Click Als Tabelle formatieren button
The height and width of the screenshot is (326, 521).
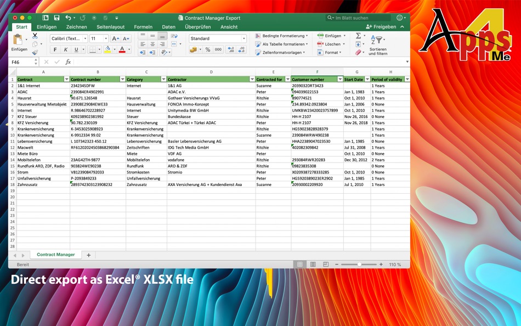point(281,44)
